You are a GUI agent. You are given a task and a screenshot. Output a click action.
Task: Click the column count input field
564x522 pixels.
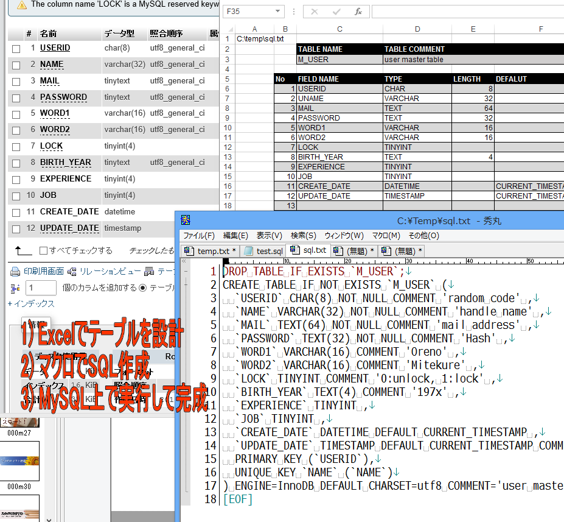pyautogui.click(x=41, y=288)
